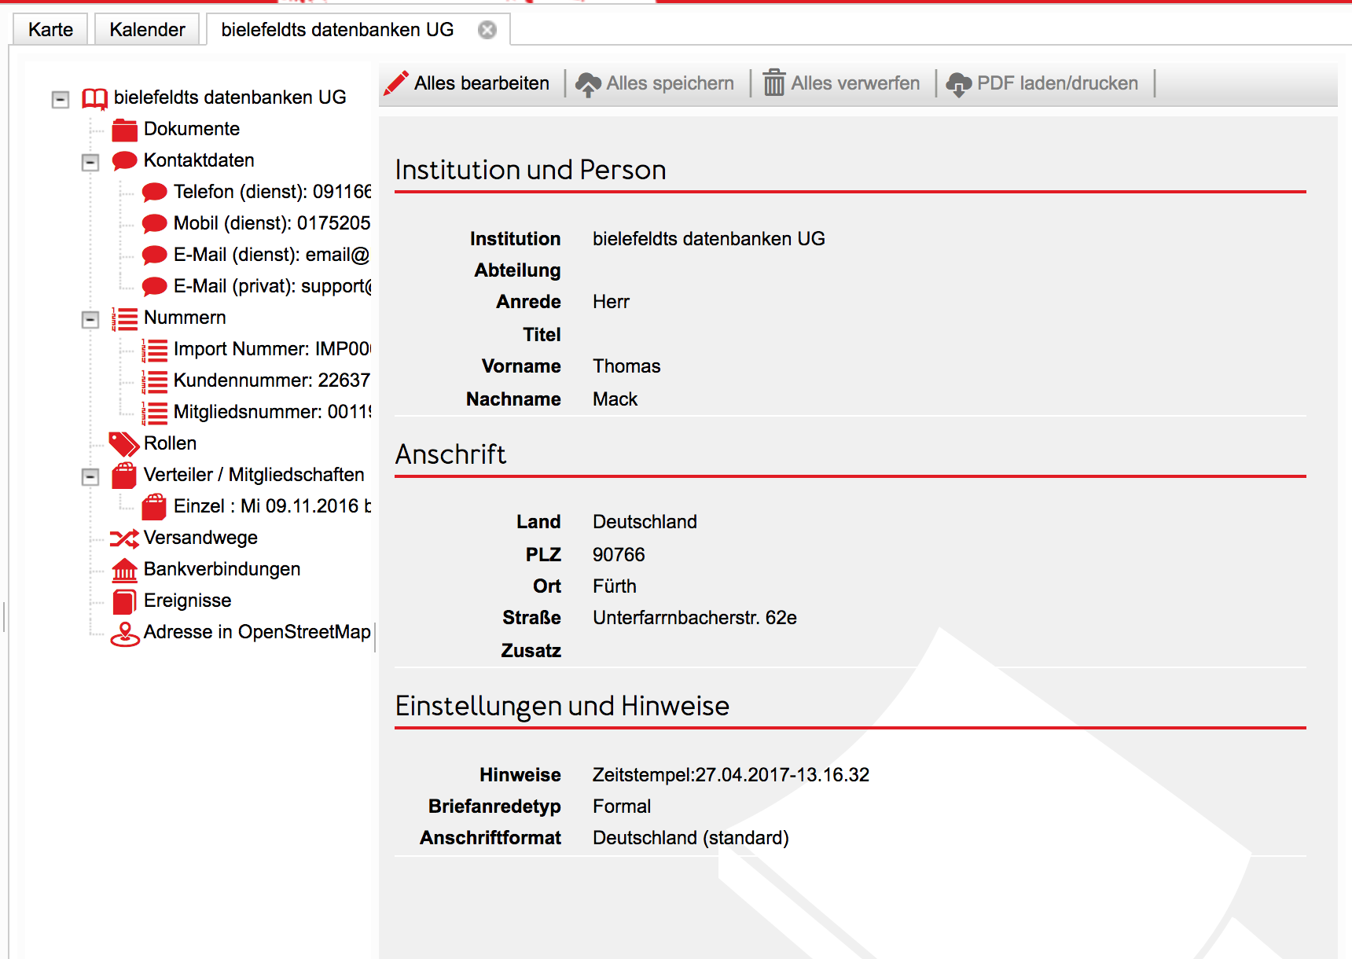Image resolution: width=1352 pixels, height=959 pixels.
Task: Click the tag icon next to Rollen
Action: [x=124, y=444]
